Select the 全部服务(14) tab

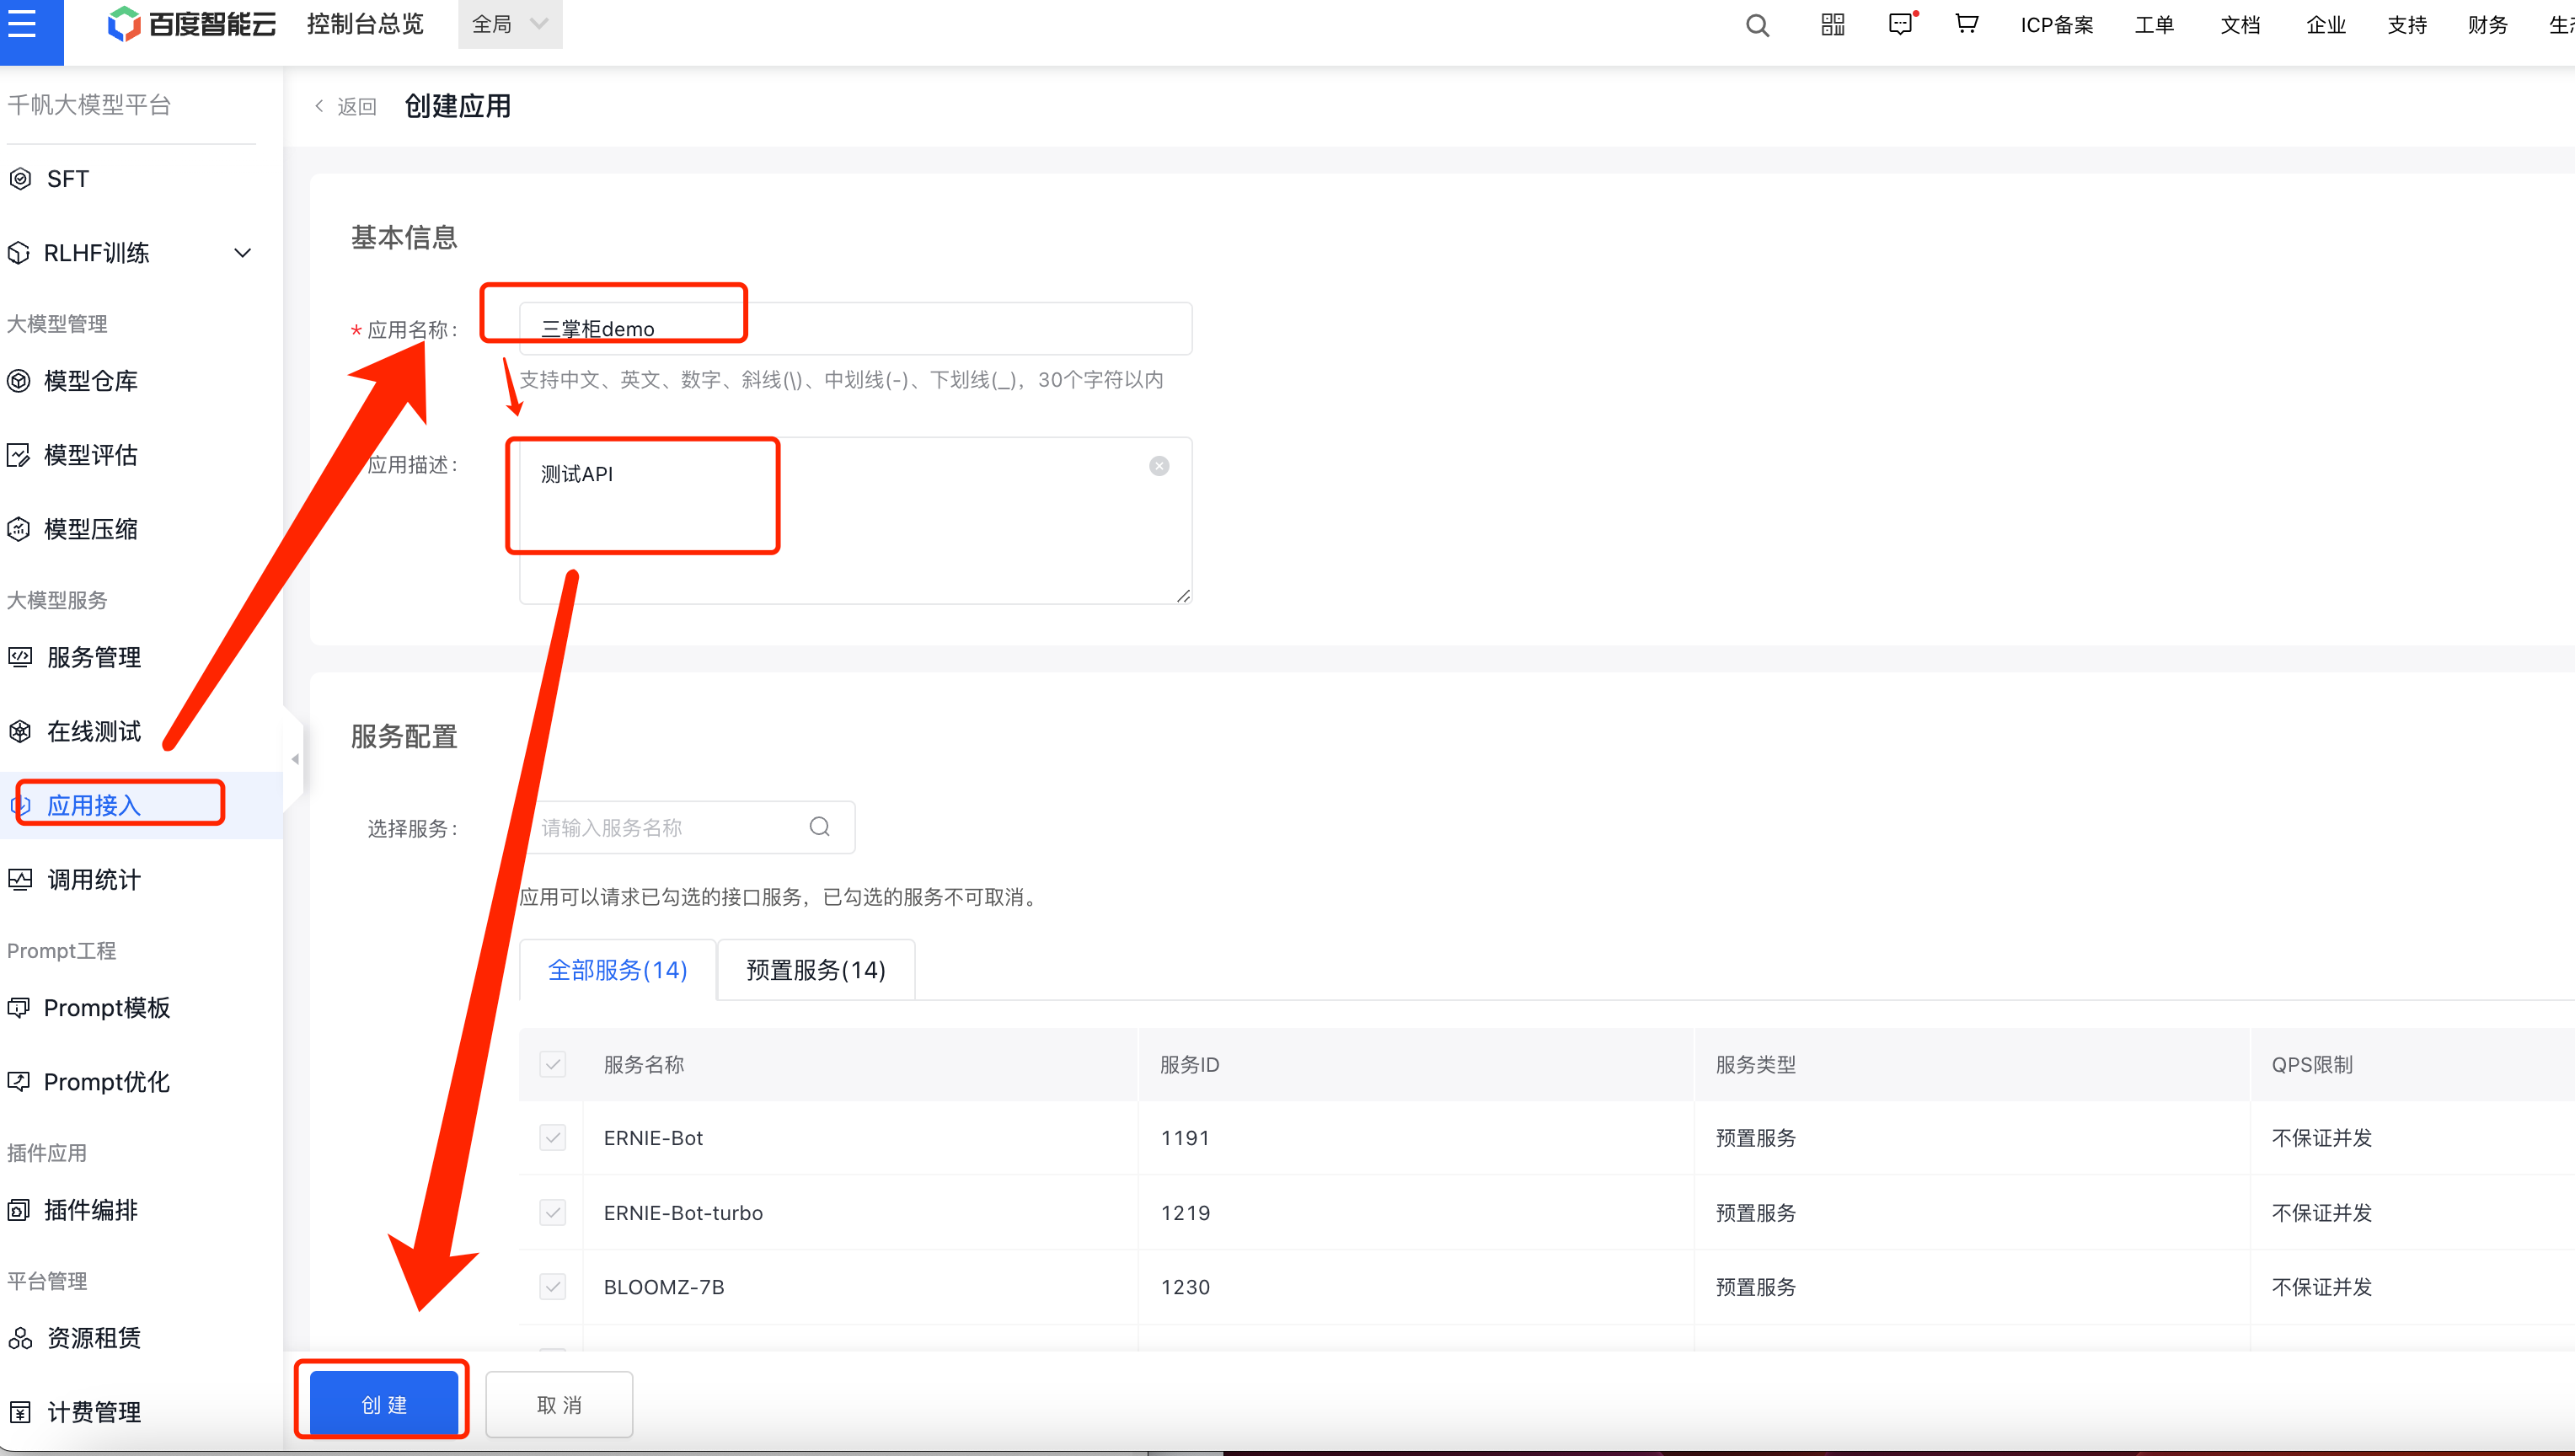pos(617,970)
